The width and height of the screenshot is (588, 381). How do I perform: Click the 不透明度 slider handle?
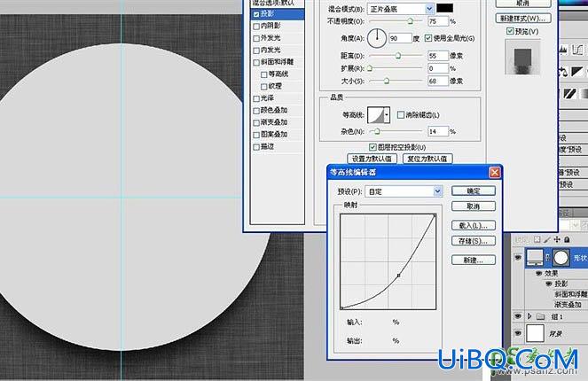tap(411, 21)
